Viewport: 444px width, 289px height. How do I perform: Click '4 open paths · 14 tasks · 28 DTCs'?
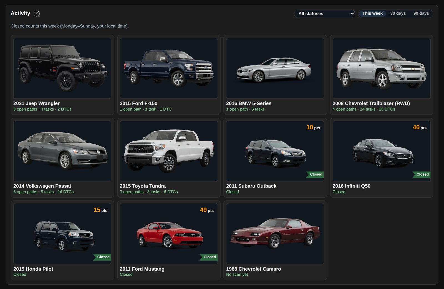pos(364,109)
